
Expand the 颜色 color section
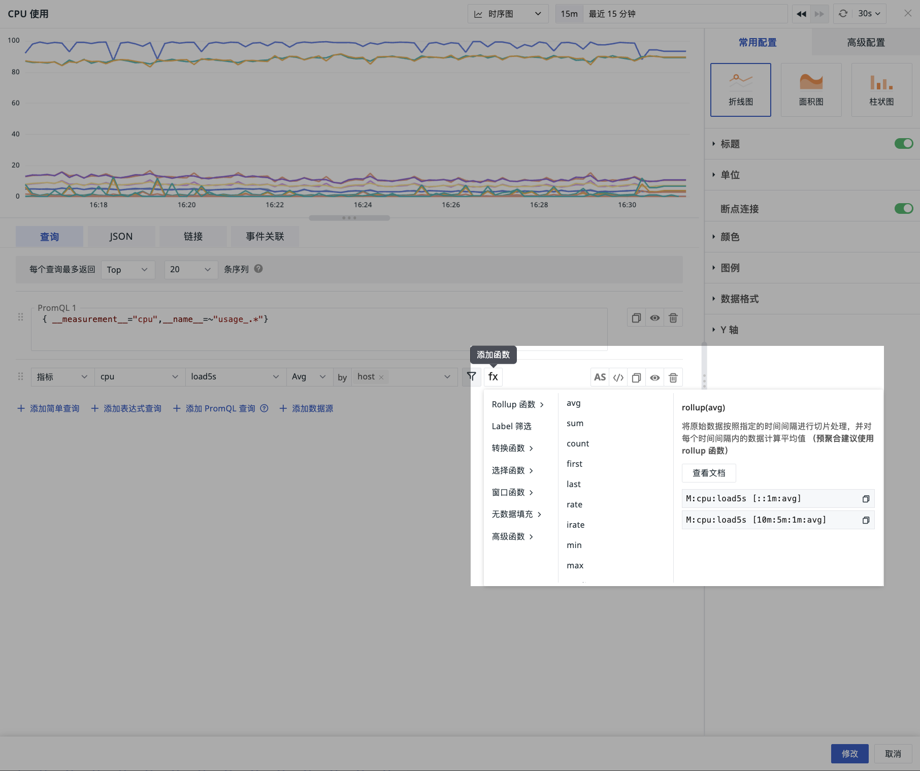click(x=812, y=237)
